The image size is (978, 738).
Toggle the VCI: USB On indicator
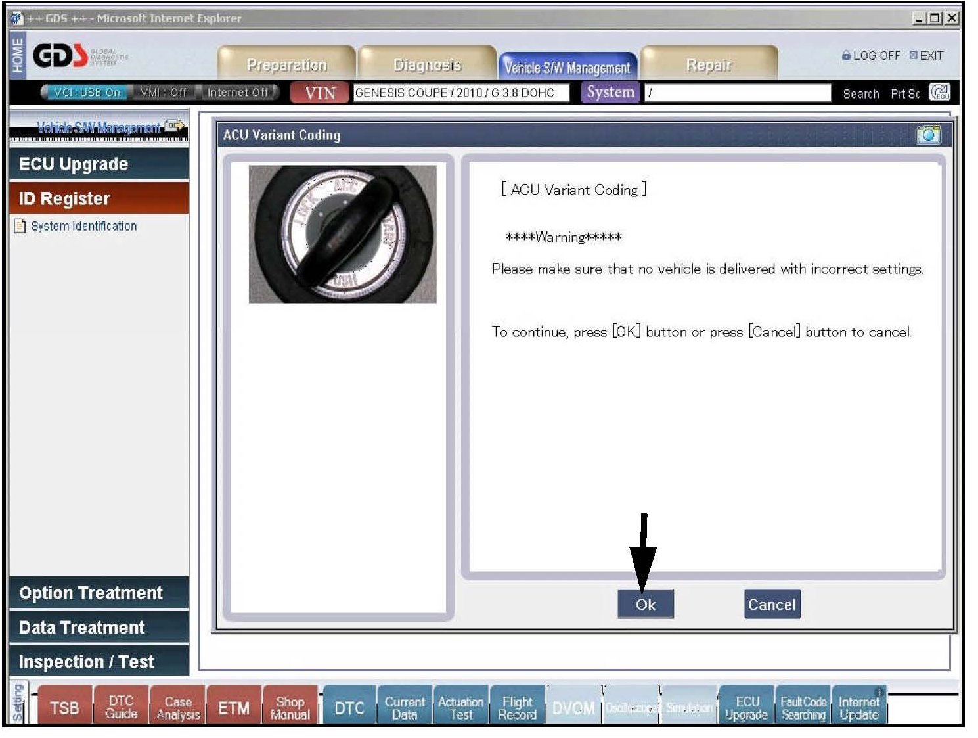pyautogui.click(x=87, y=93)
